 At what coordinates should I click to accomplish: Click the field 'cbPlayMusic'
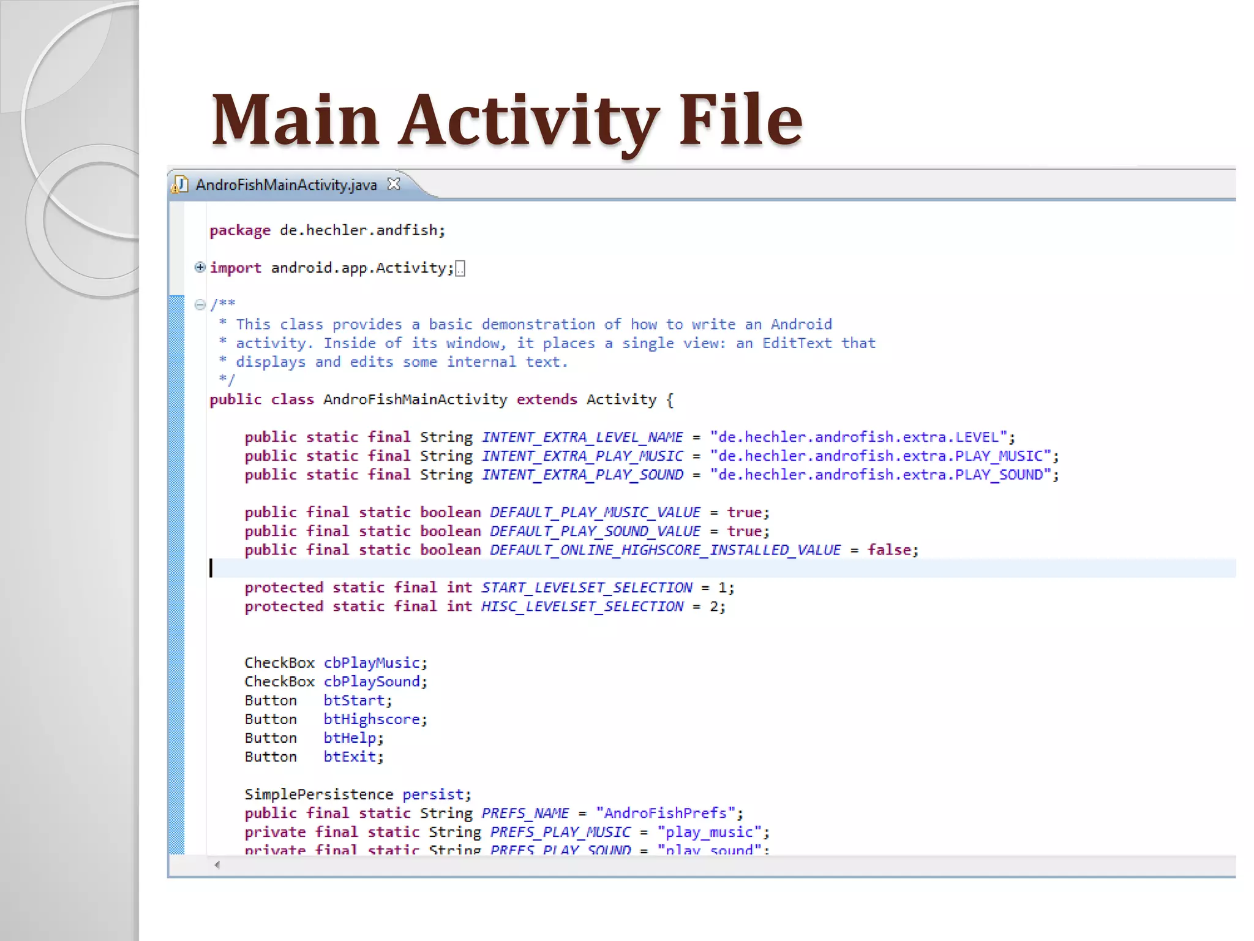point(372,663)
